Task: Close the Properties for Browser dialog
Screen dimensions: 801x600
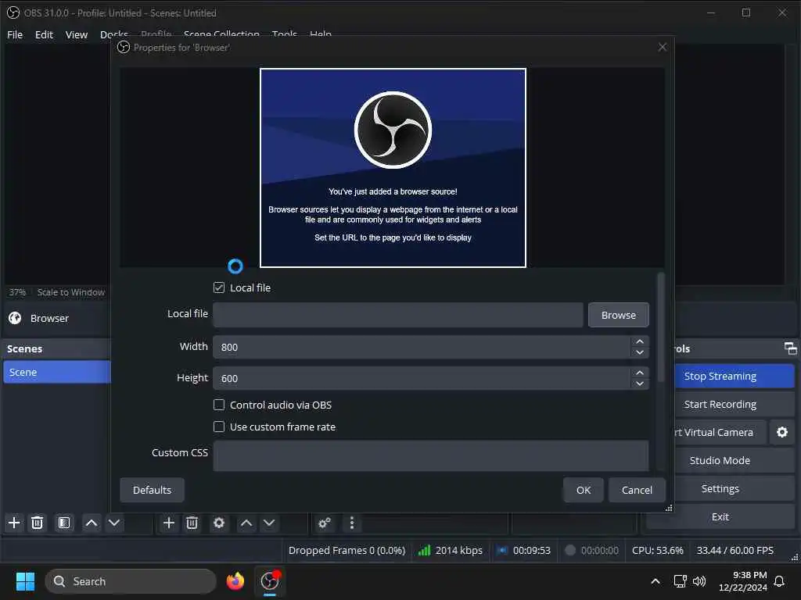Action: (663, 48)
